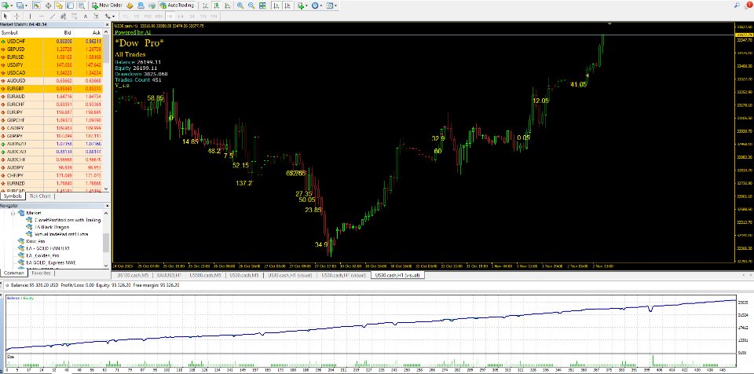754x374 pixels.
Task: Zoom in on the chart
Action: point(240,5)
